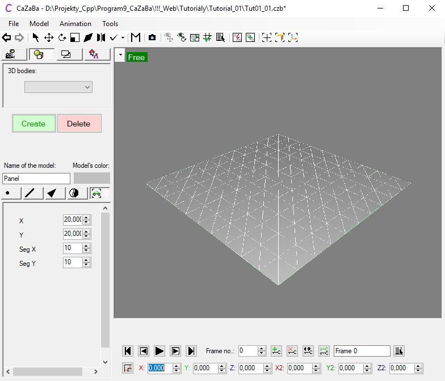Click the add keyframe green plus icon
Screen dimensions: 445x381
pos(276,351)
